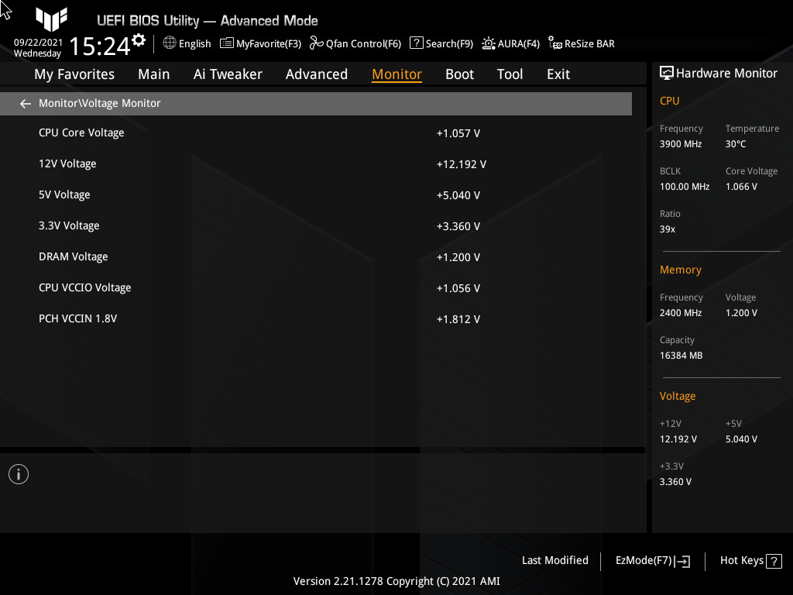Image resolution: width=793 pixels, height=595 pixels.
Task: Click the 100.00 MHz BCLK value
Action: pyautogui.click(x=685, y=187)
